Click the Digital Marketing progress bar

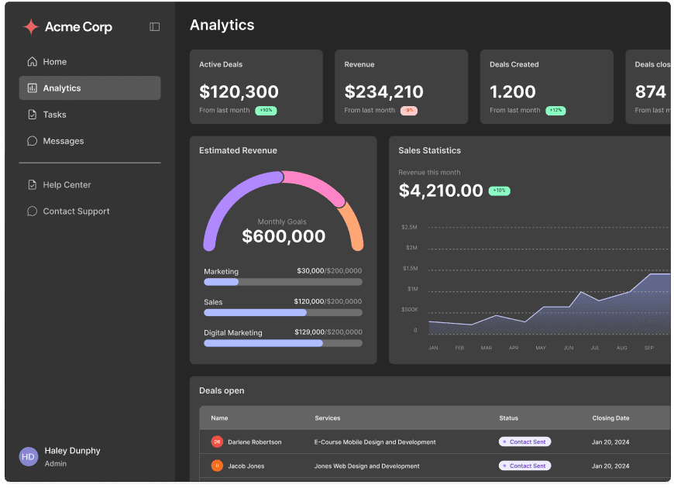(283, 343)
